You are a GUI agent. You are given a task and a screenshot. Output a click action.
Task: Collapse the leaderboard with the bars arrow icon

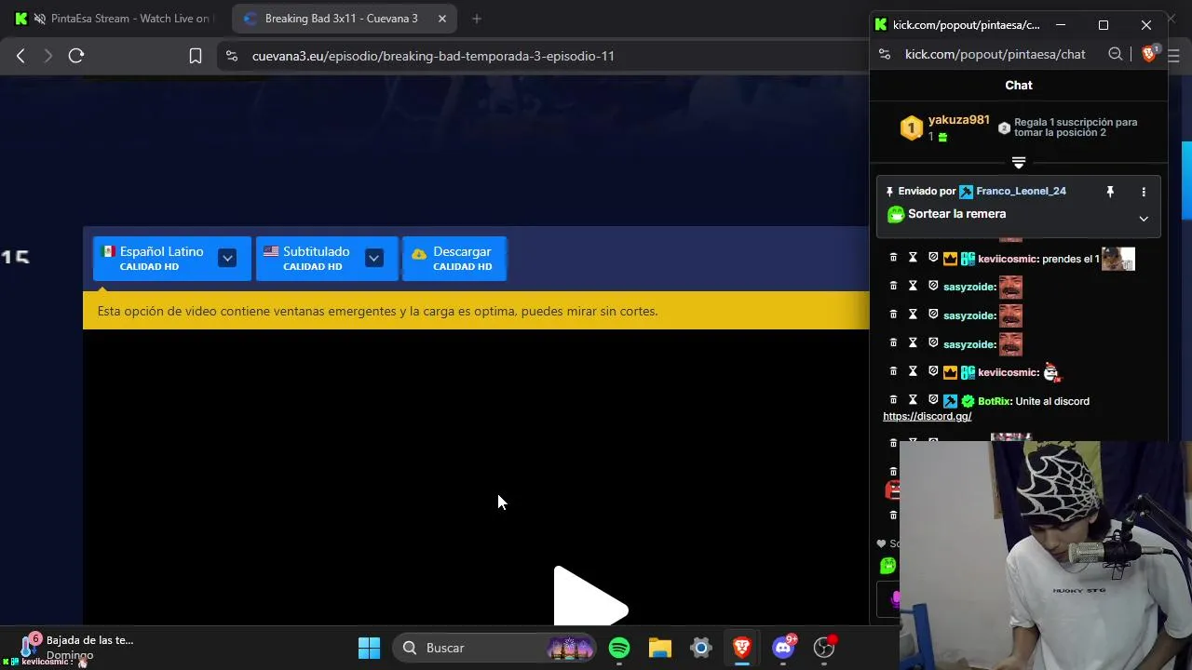1019,163
